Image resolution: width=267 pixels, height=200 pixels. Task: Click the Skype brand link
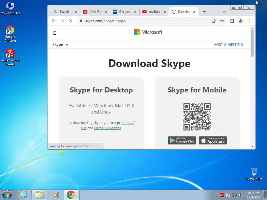click(58, 45)
